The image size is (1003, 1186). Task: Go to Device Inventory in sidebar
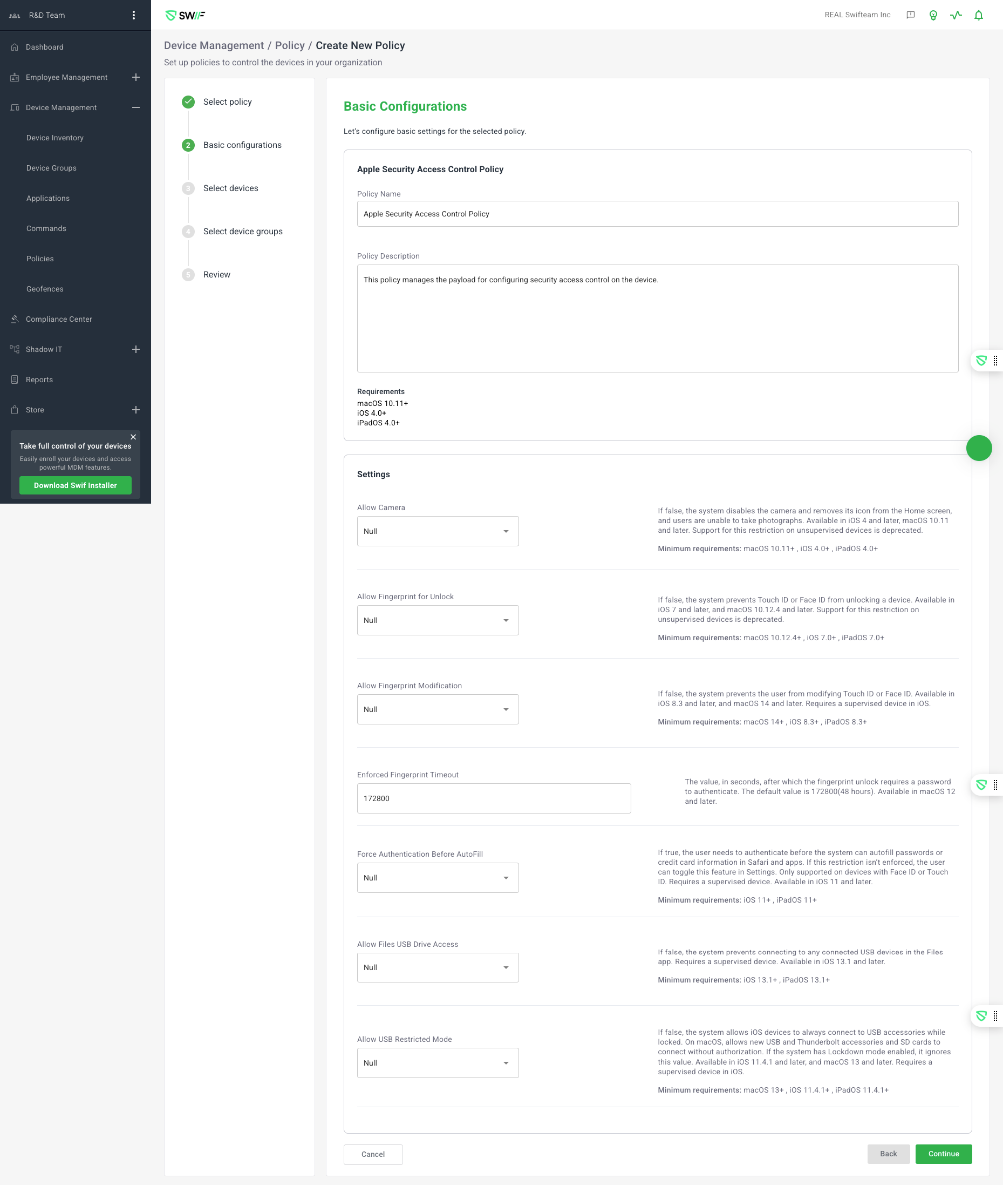[54, 138]
